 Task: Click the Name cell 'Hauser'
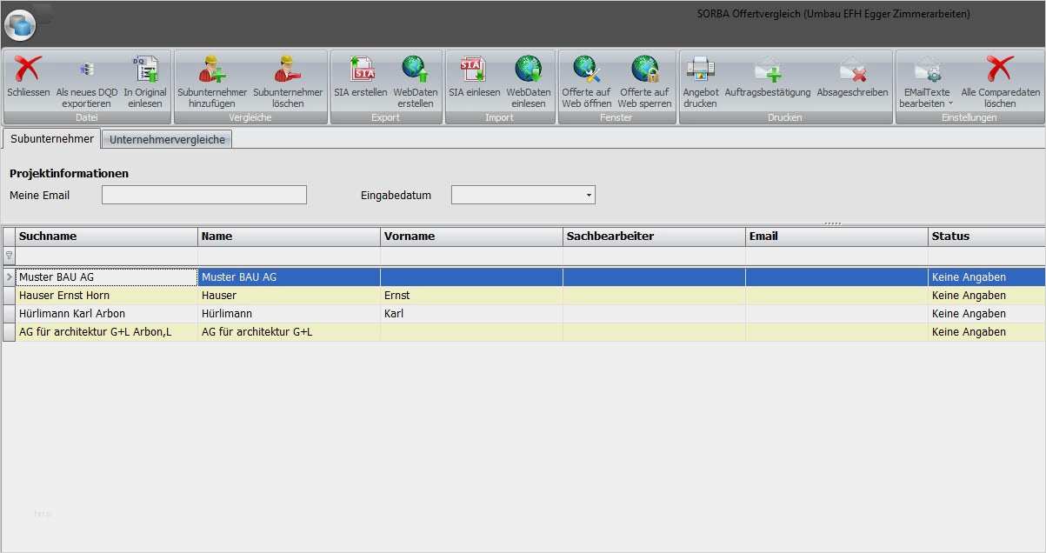point(290,295)
